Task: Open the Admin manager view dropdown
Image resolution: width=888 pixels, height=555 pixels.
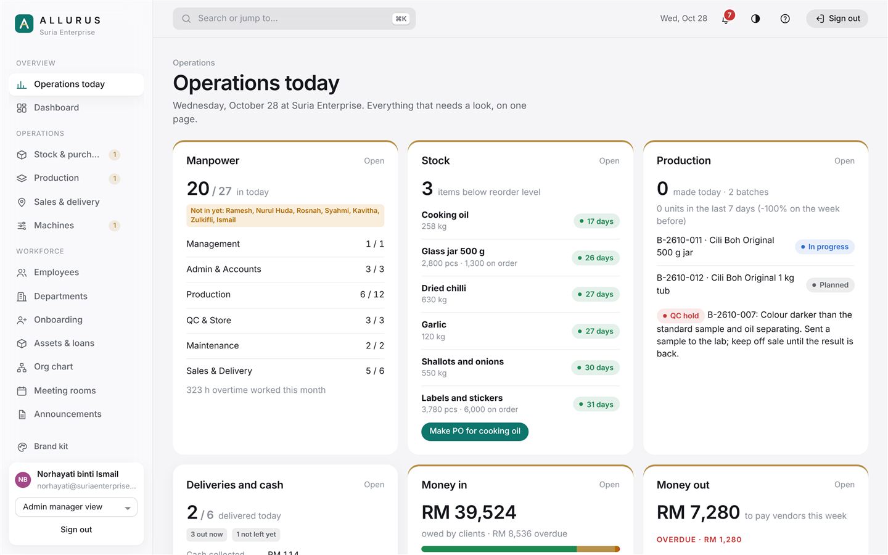Action: click(x=76, y=507)
